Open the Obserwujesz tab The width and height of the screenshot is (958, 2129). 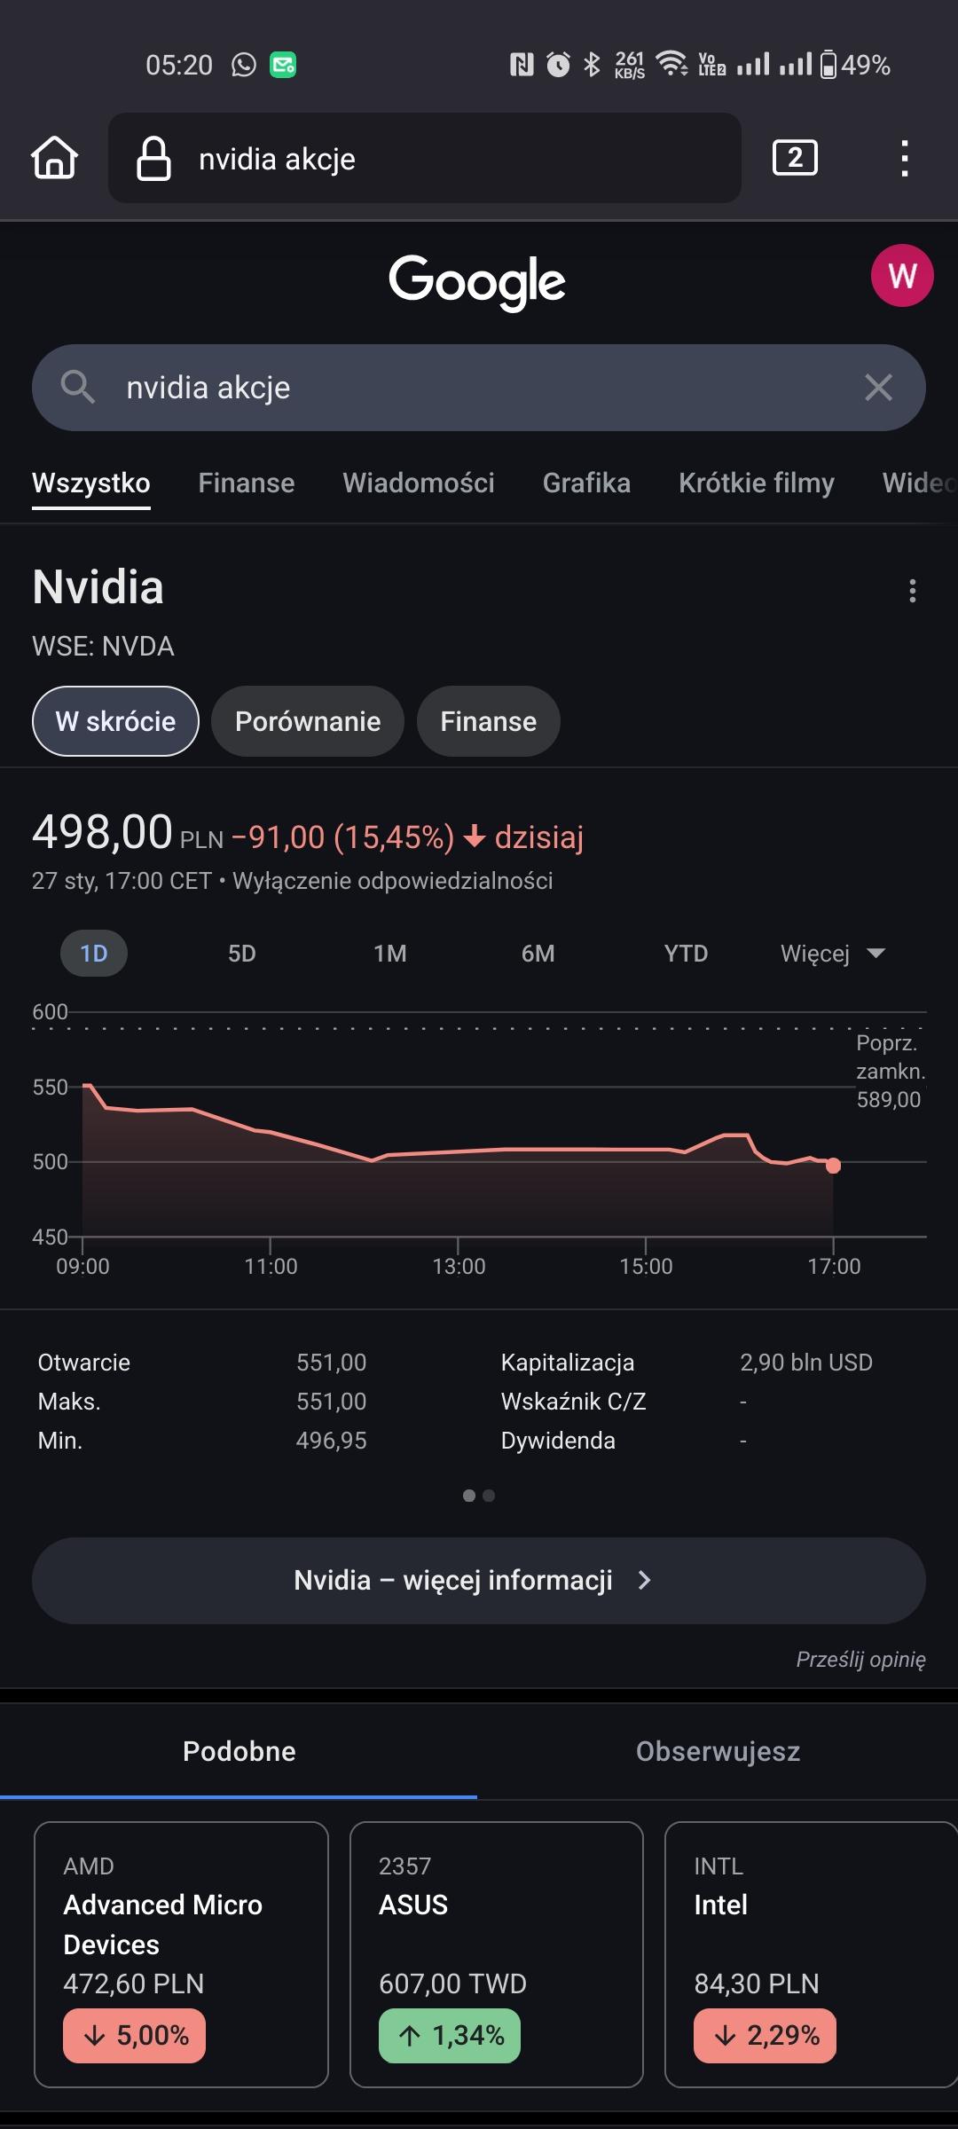point(718,1752)
